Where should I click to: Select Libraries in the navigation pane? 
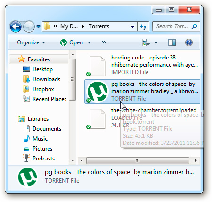38,119
